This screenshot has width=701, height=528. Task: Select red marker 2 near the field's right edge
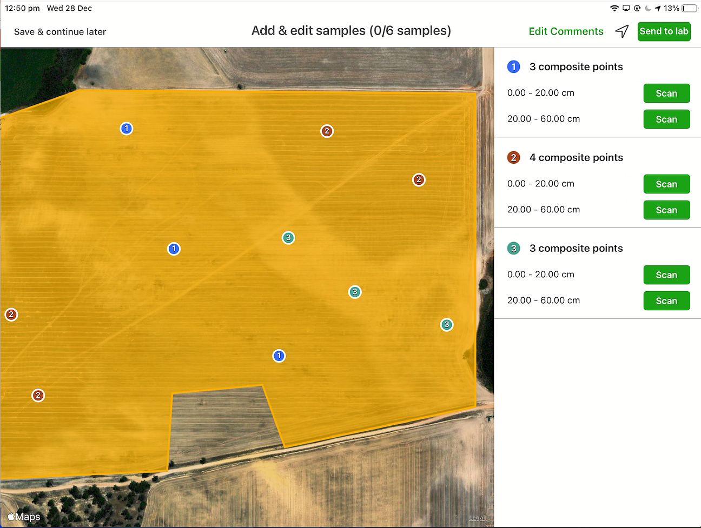pyautogui.click(x=419, y=179)
